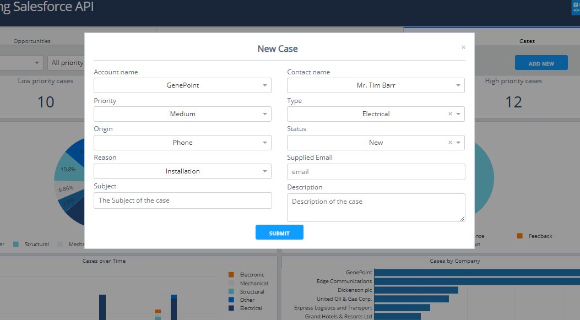Viewport: 580px width, 320px height.
Task: Click the Dickenson plc bar in chart
Action: pos(416,290)
